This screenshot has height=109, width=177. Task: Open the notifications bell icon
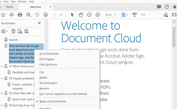click(175, 7)
